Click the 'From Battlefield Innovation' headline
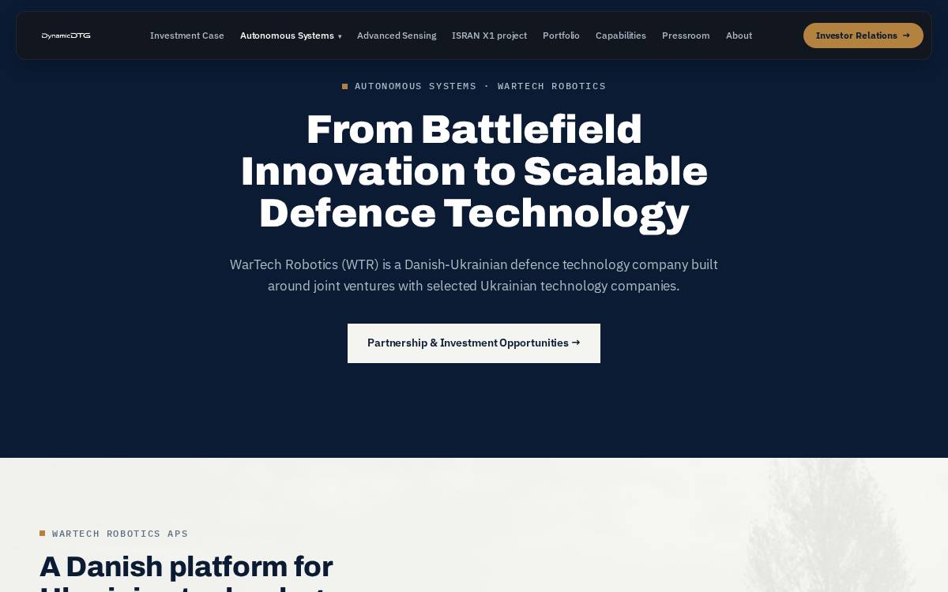This screenshot has width=948, height=592. (474, 171)
